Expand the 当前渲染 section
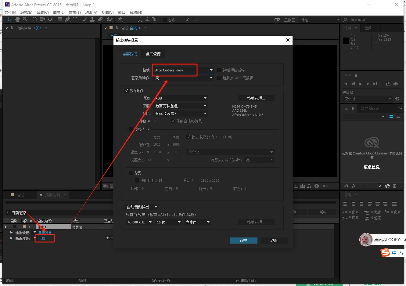406x286 pixels. coord(7,212)
